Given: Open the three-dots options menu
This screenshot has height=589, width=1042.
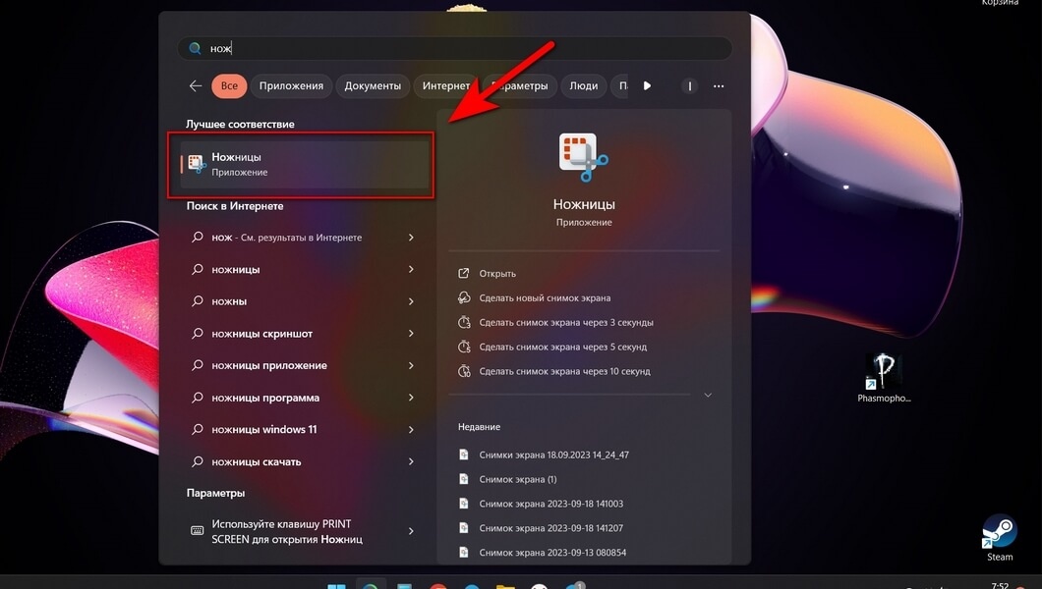Looking at the screenshot, I should (x=719, y=86).
